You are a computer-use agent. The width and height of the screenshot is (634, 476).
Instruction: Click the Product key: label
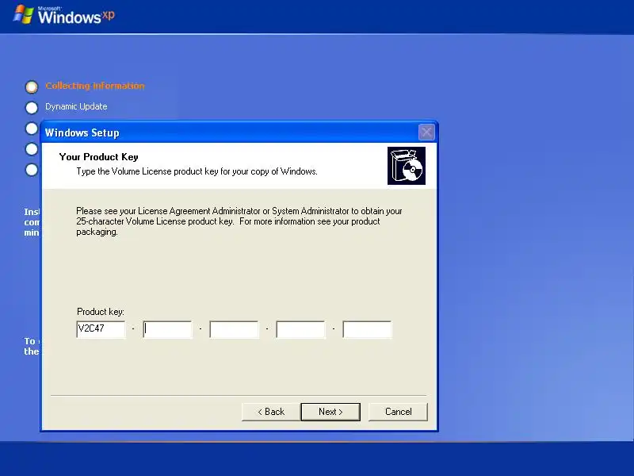click(x=101, y=312)
